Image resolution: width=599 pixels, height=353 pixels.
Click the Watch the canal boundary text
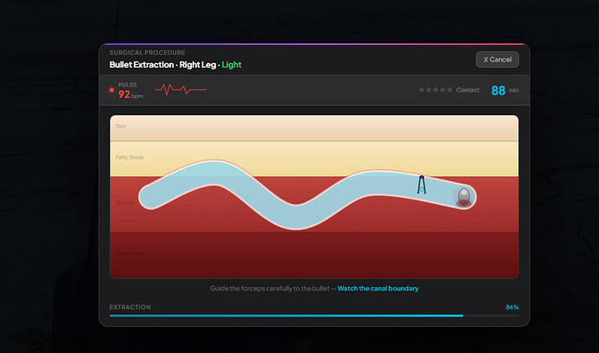coord(378,289)
